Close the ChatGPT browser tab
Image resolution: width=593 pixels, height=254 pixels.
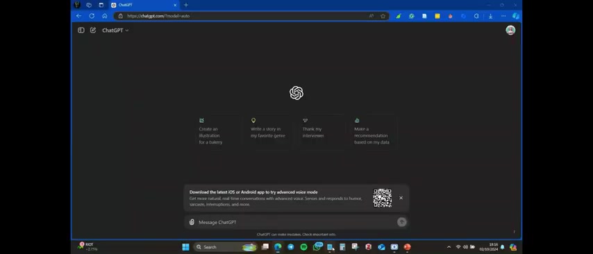tap(175, 5)
